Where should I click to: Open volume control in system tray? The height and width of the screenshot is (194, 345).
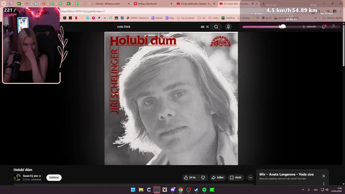click(327, 190)
